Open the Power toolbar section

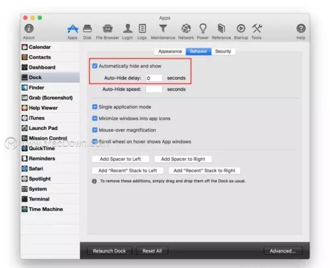(202, 31)
